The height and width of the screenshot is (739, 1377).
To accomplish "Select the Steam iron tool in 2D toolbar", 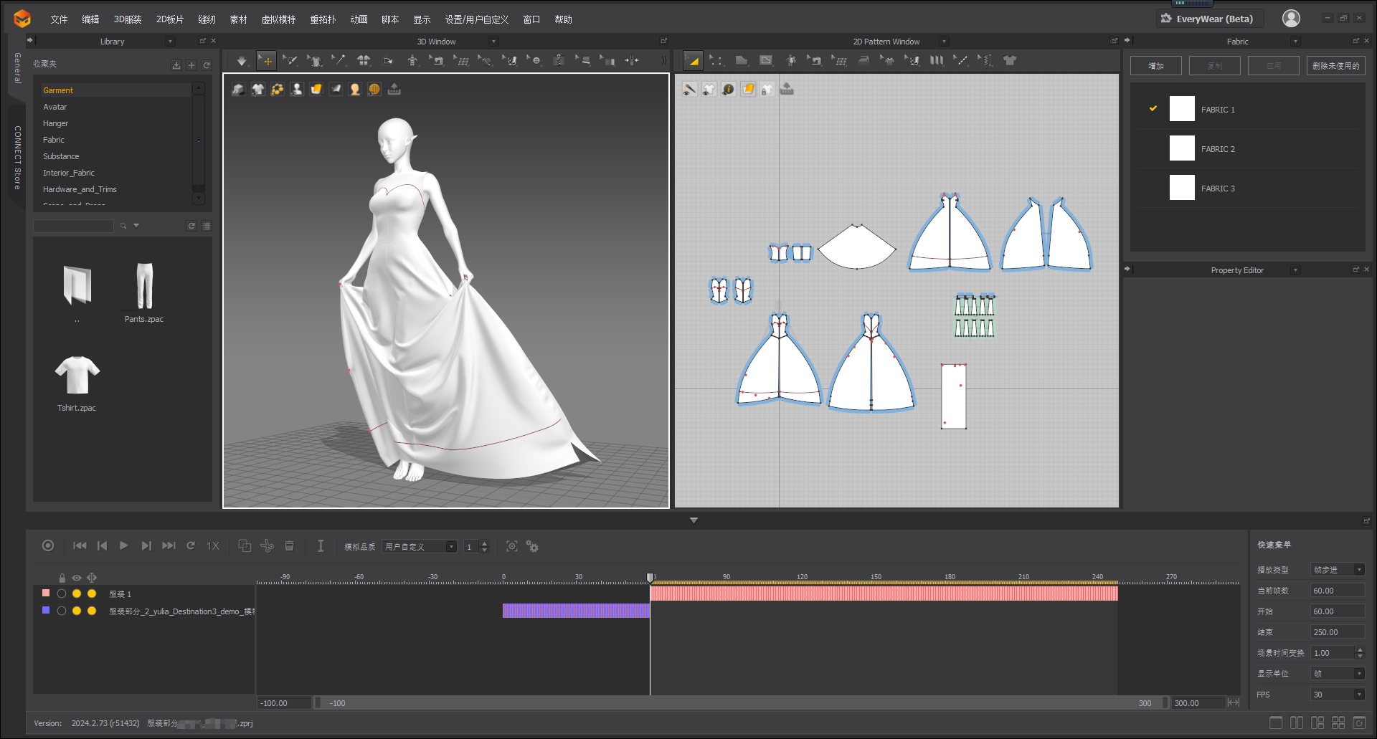I will [x=863, y=61].
